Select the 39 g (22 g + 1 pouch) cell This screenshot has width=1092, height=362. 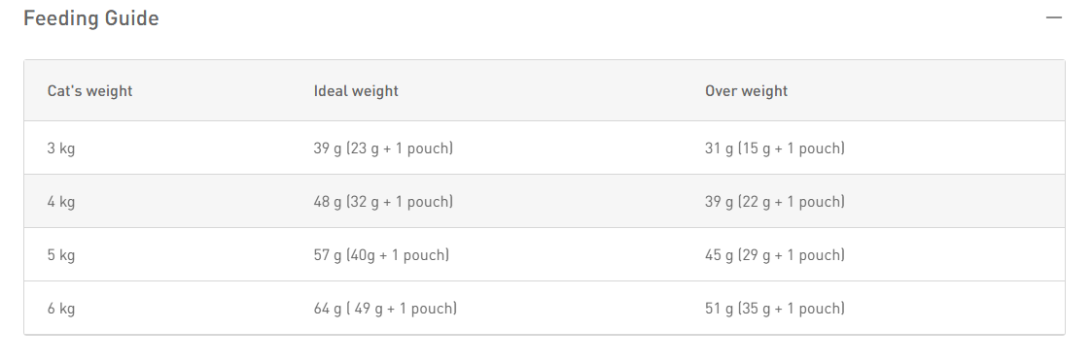(x=774, y=202)
